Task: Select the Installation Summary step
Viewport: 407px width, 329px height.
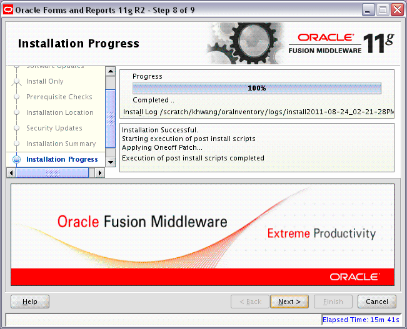Action: [x=61, y=144]
